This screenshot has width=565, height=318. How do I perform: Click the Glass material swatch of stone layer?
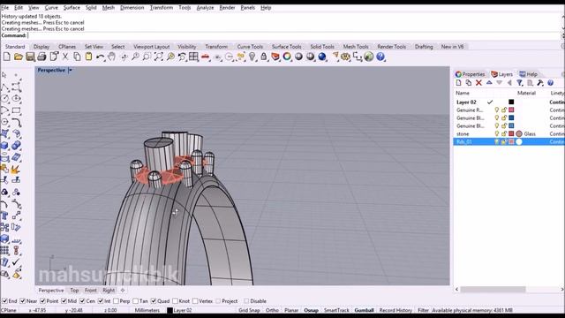tap(519, 133)
